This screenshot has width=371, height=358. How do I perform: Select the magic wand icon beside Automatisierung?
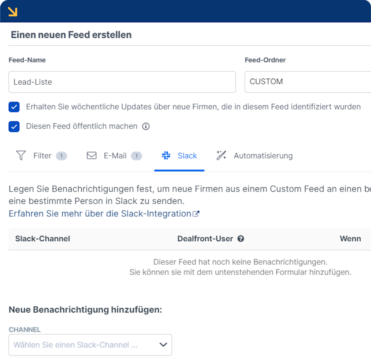click(221, 156)
